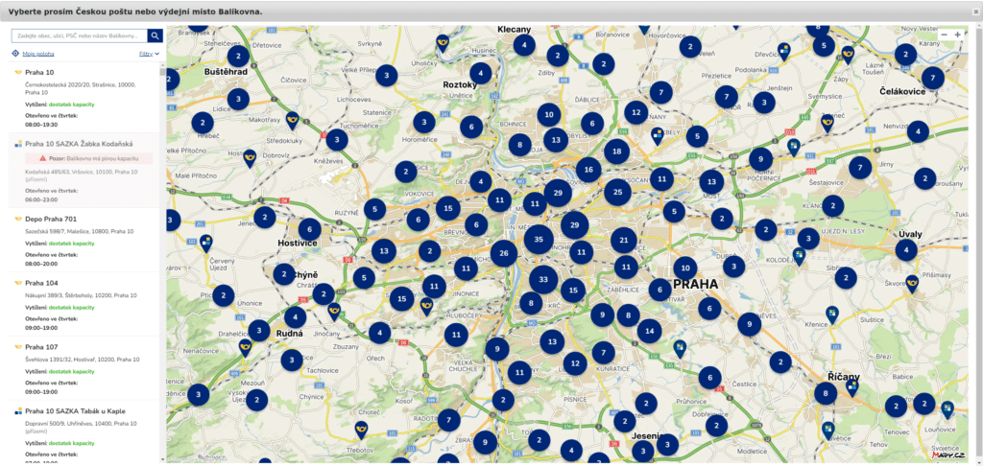
Task: Open cluster 8 near Říčany
Action: tap(826, 393)
